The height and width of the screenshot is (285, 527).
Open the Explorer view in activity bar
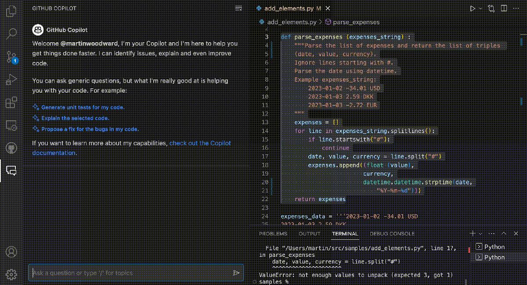[11, 11]
